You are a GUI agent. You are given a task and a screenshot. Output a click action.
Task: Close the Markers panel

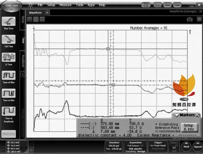(x=197, y=115)
